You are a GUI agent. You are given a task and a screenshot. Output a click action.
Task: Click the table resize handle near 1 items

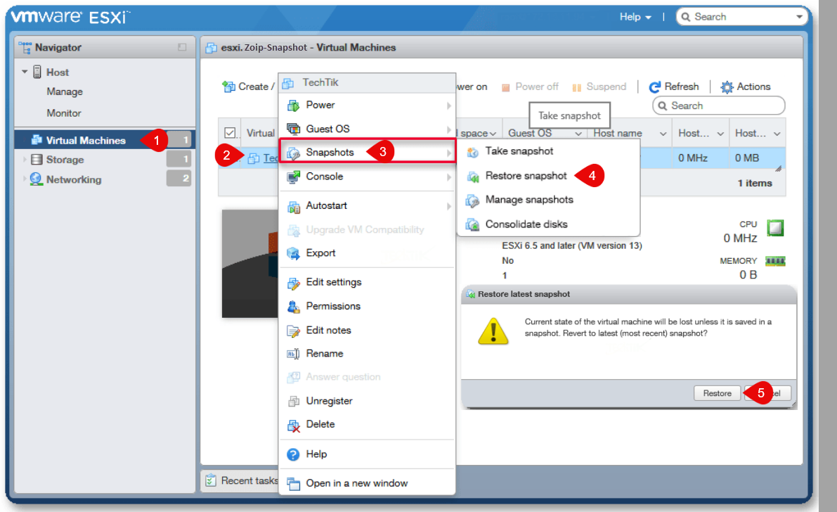point(778,168)
